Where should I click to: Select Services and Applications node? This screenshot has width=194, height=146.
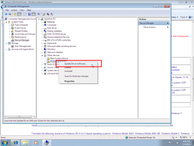coord(23,49)
